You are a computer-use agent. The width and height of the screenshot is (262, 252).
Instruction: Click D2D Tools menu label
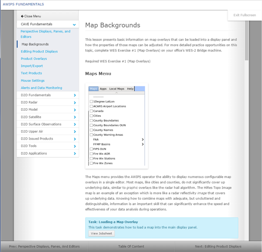(29, 146)
